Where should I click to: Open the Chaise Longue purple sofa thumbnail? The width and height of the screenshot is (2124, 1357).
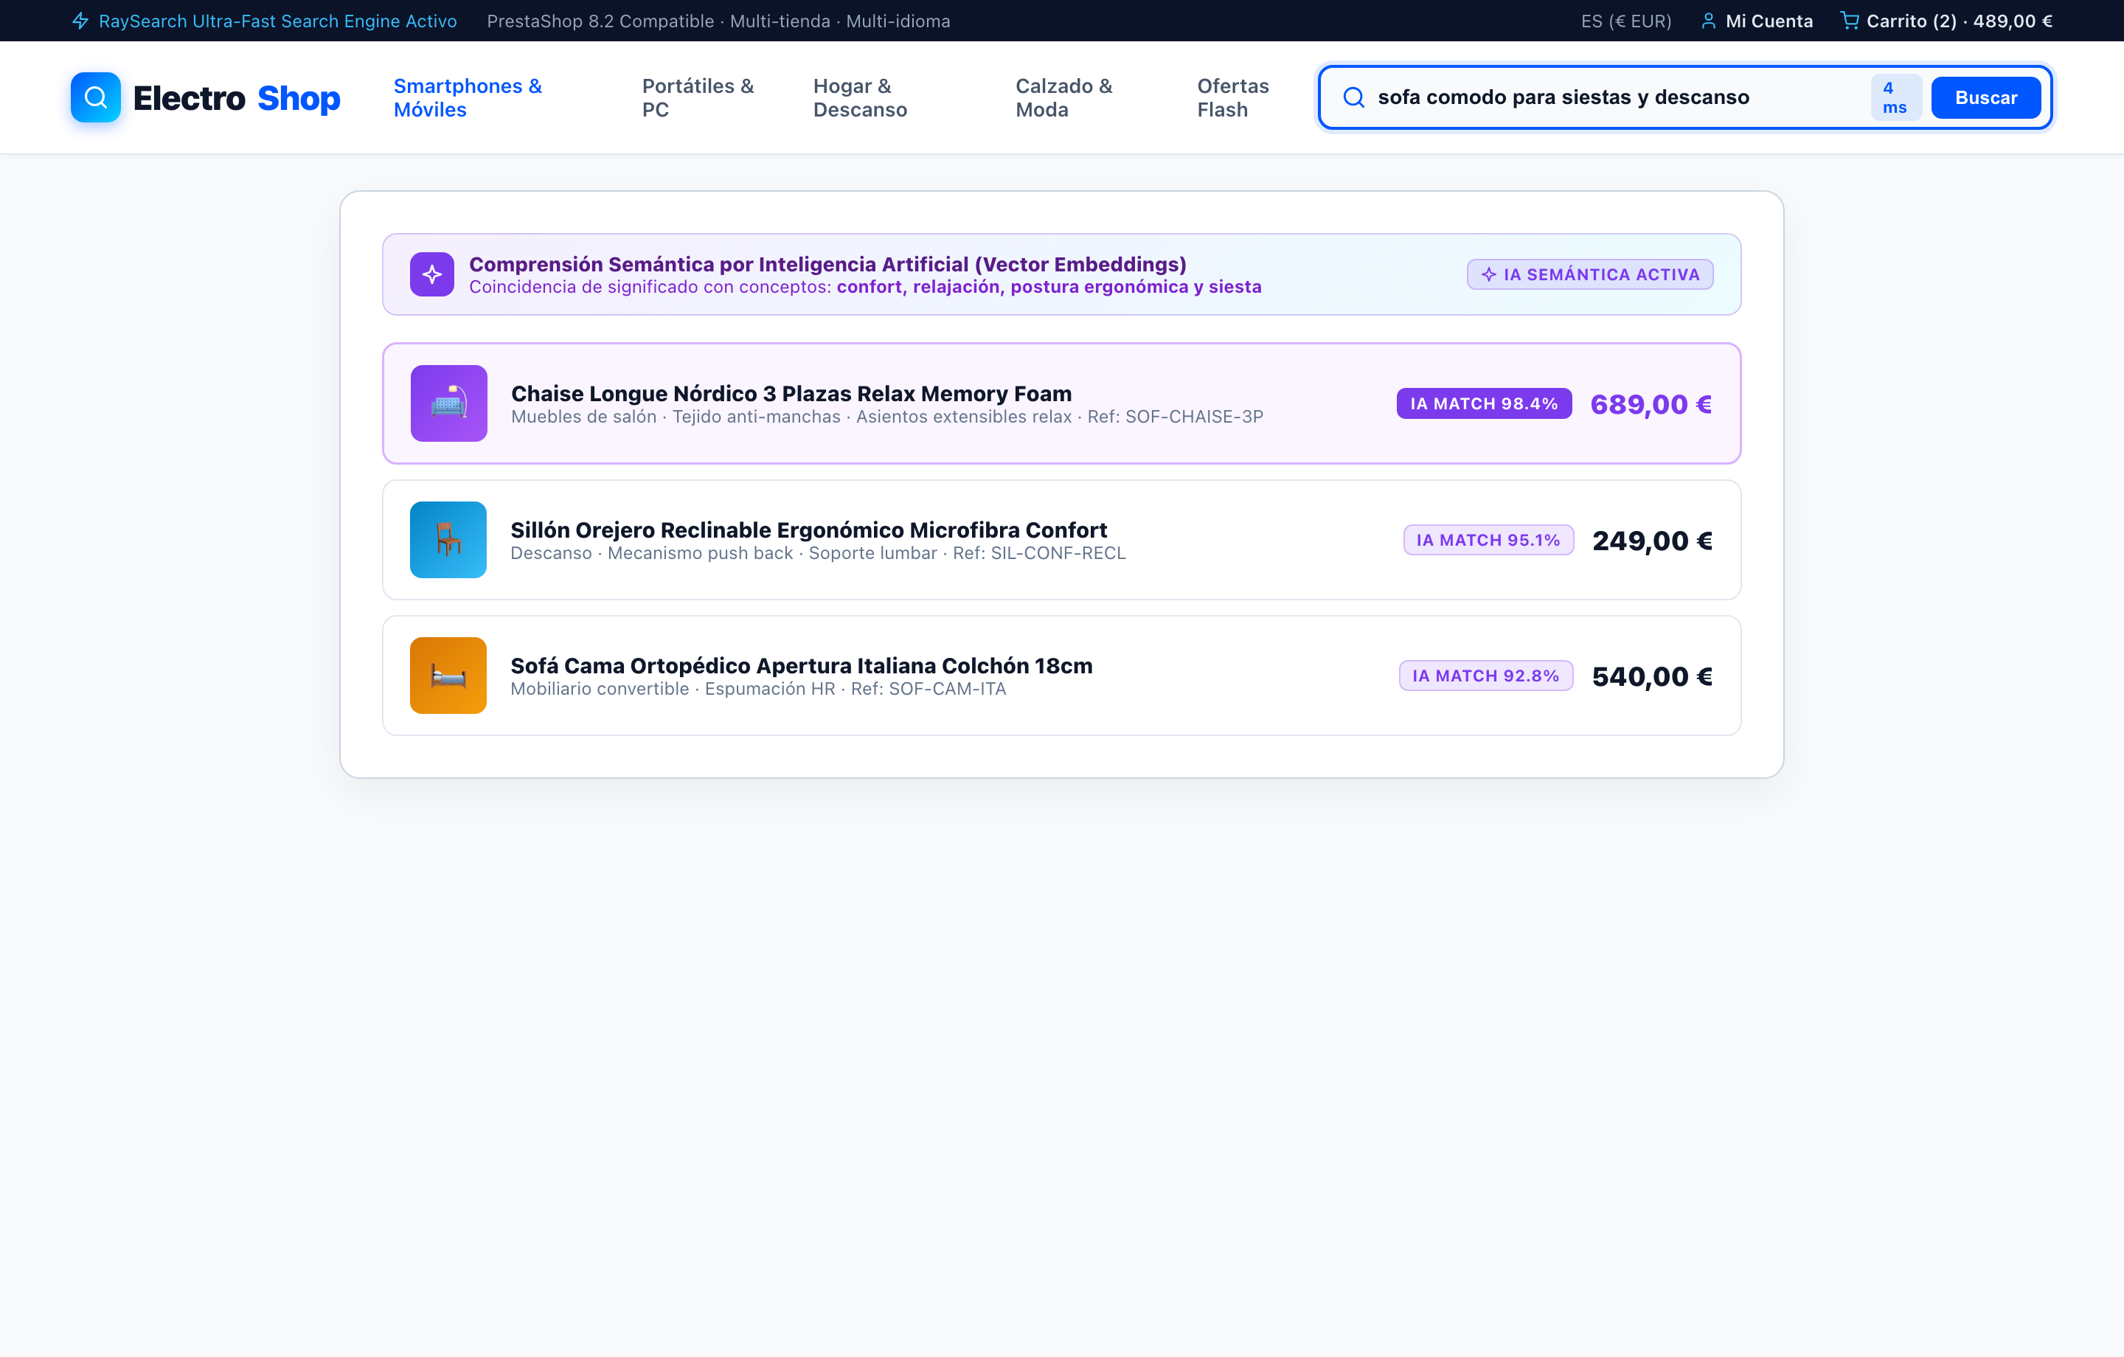pyautogui.click(x=449, y=403)
